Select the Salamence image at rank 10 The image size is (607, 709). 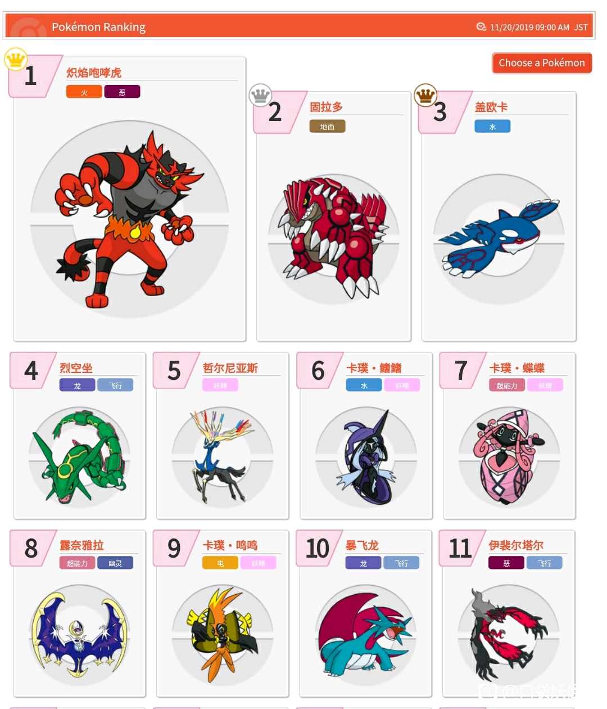click(x=366, y=633)
